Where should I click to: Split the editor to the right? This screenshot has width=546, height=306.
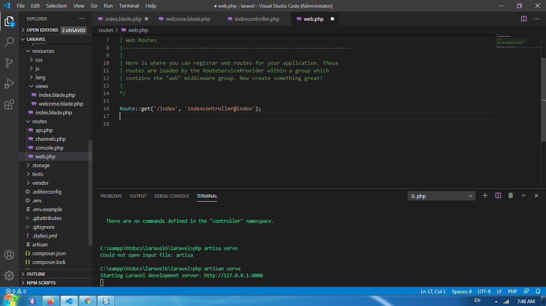[524, 19]
